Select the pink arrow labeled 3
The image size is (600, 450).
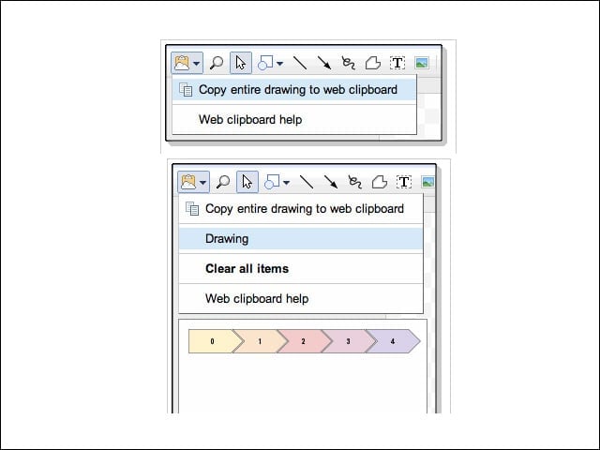click(x=349, y=341)
